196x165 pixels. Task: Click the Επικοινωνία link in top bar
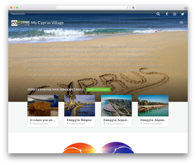click(18, 14)
